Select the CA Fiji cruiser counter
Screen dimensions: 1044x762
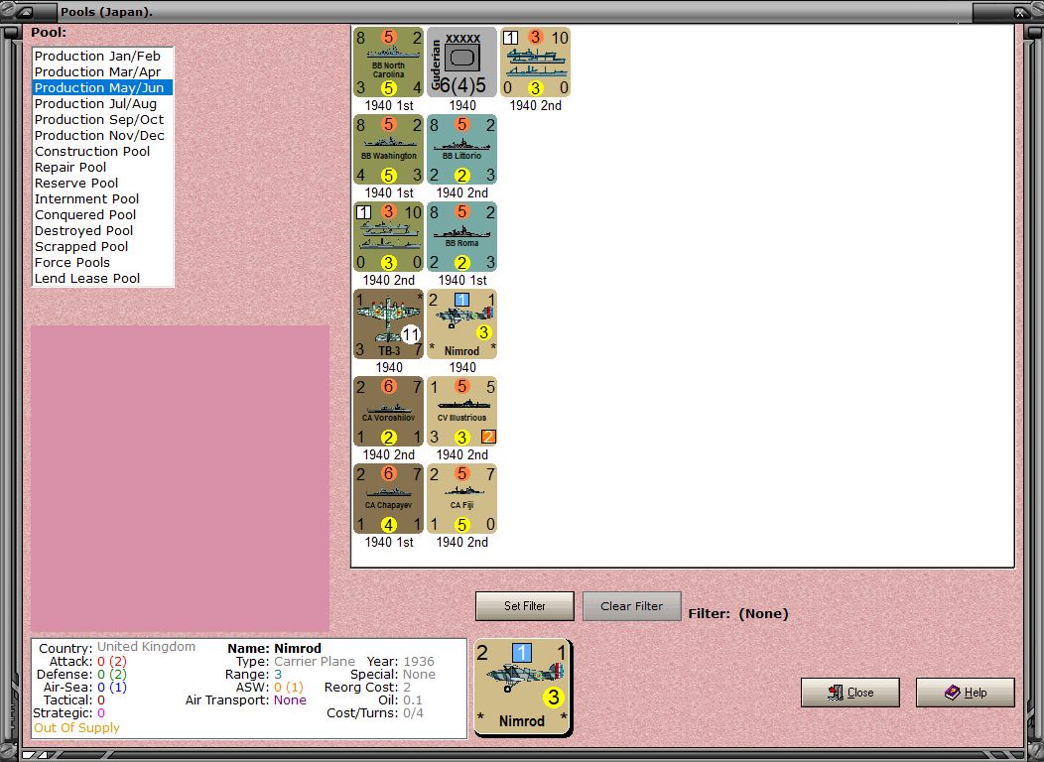pos(462,498)
